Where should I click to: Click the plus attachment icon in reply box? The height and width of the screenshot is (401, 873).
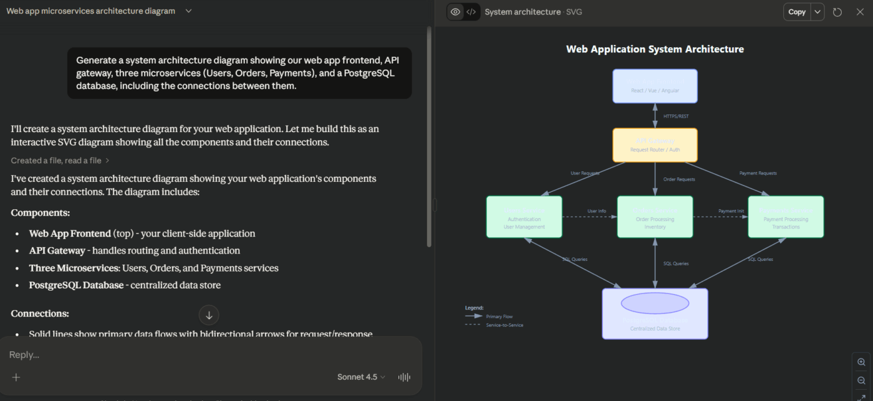click(16, 377)
